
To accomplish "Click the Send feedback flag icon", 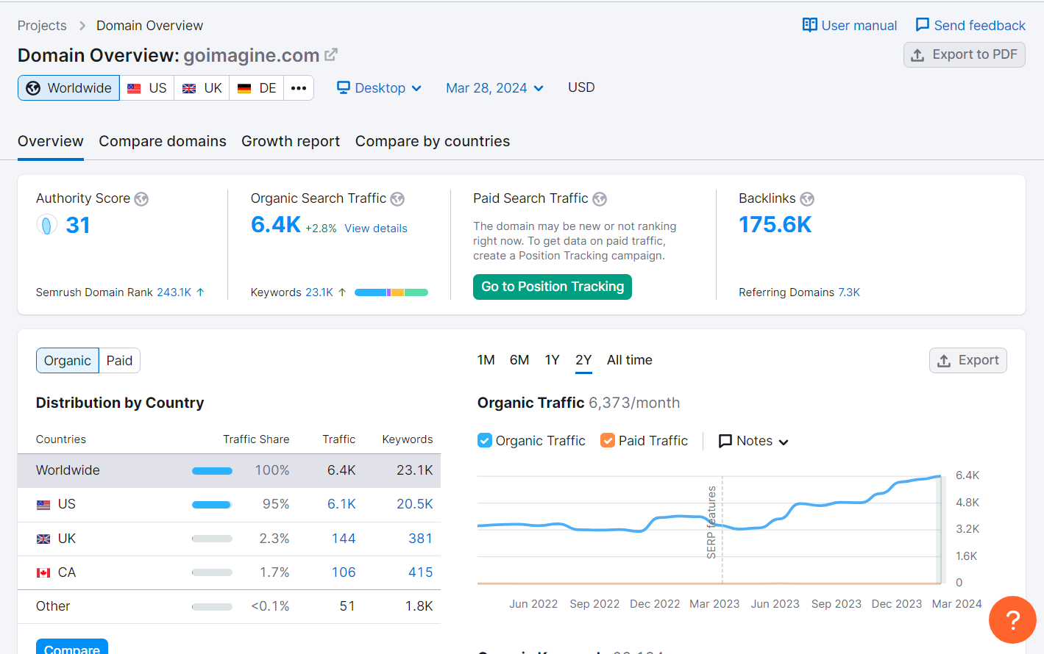I will pos(921,24).
